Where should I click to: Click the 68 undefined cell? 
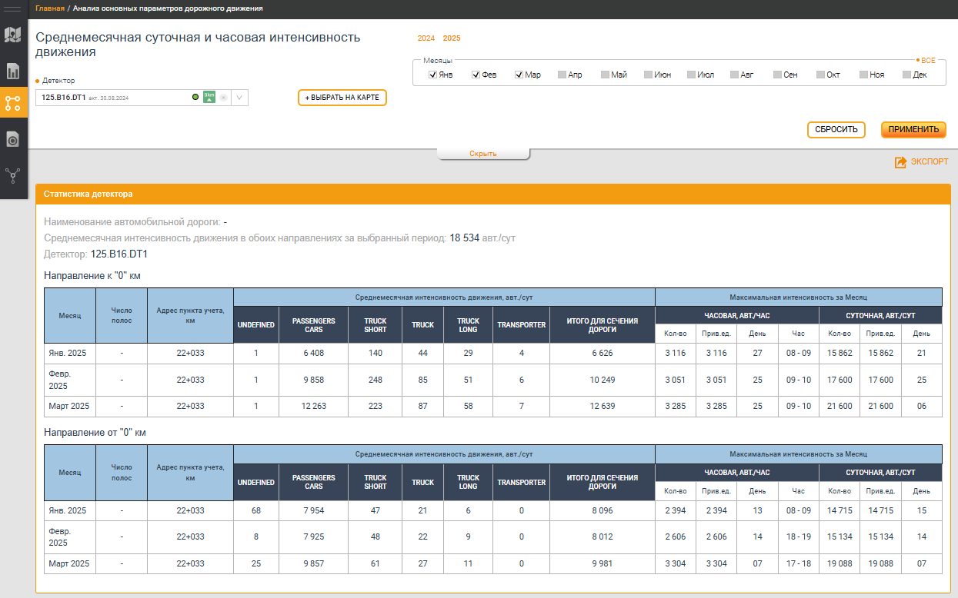click(255, 510)
